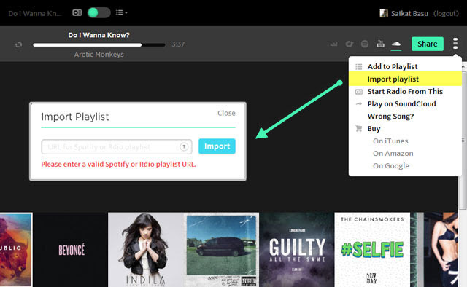Select the YouTube source icon
467x287 pixels.
click(380, 44)
